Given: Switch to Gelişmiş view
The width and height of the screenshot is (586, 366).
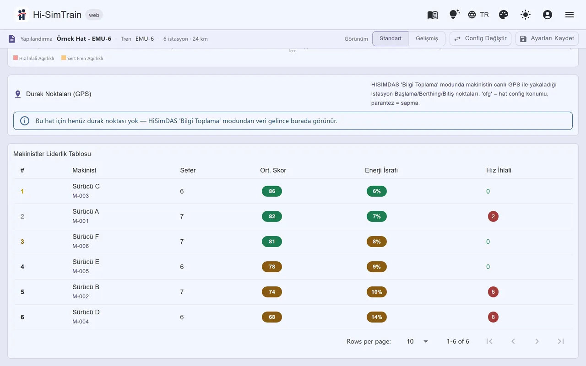Looking at the screenshot, I should tap(427, 39).
